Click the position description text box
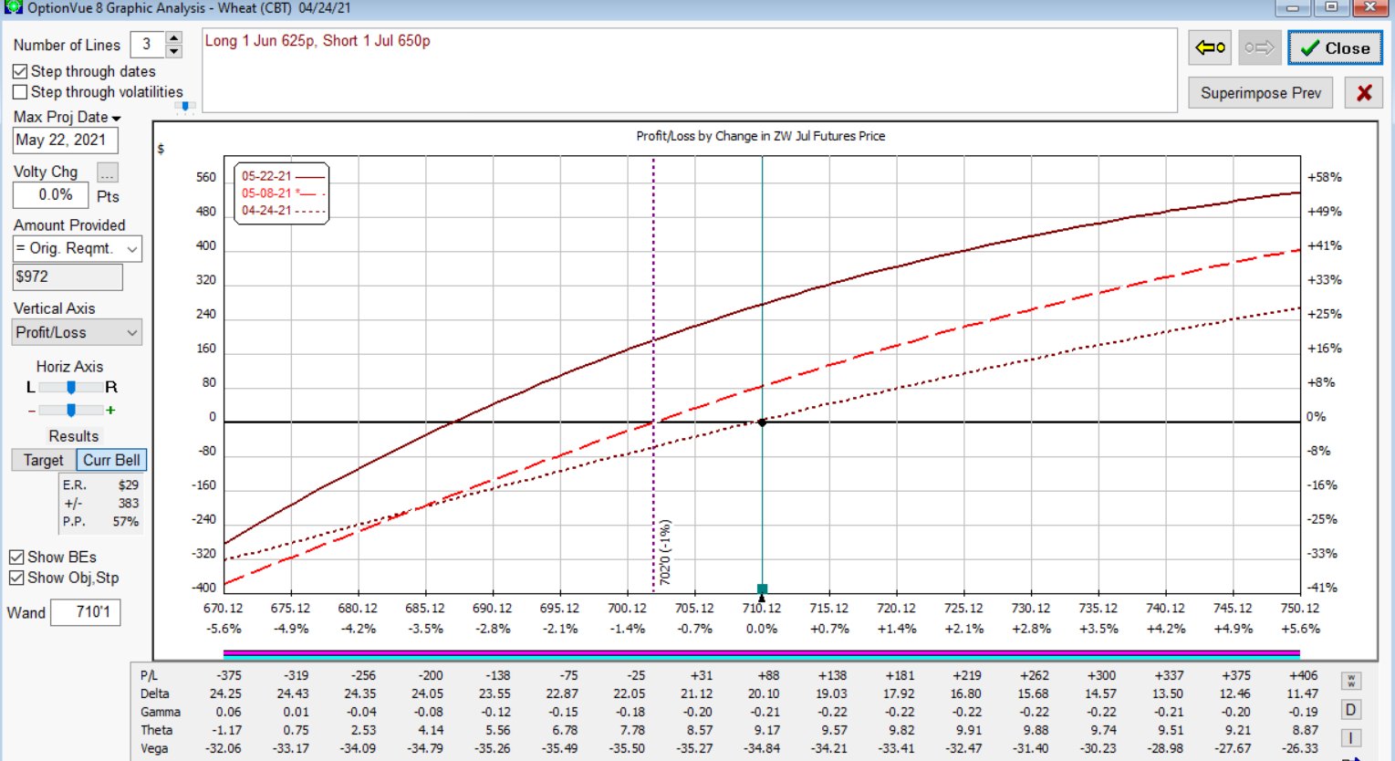The width and height of the screenshot is (1395, 761). point(690,70)
